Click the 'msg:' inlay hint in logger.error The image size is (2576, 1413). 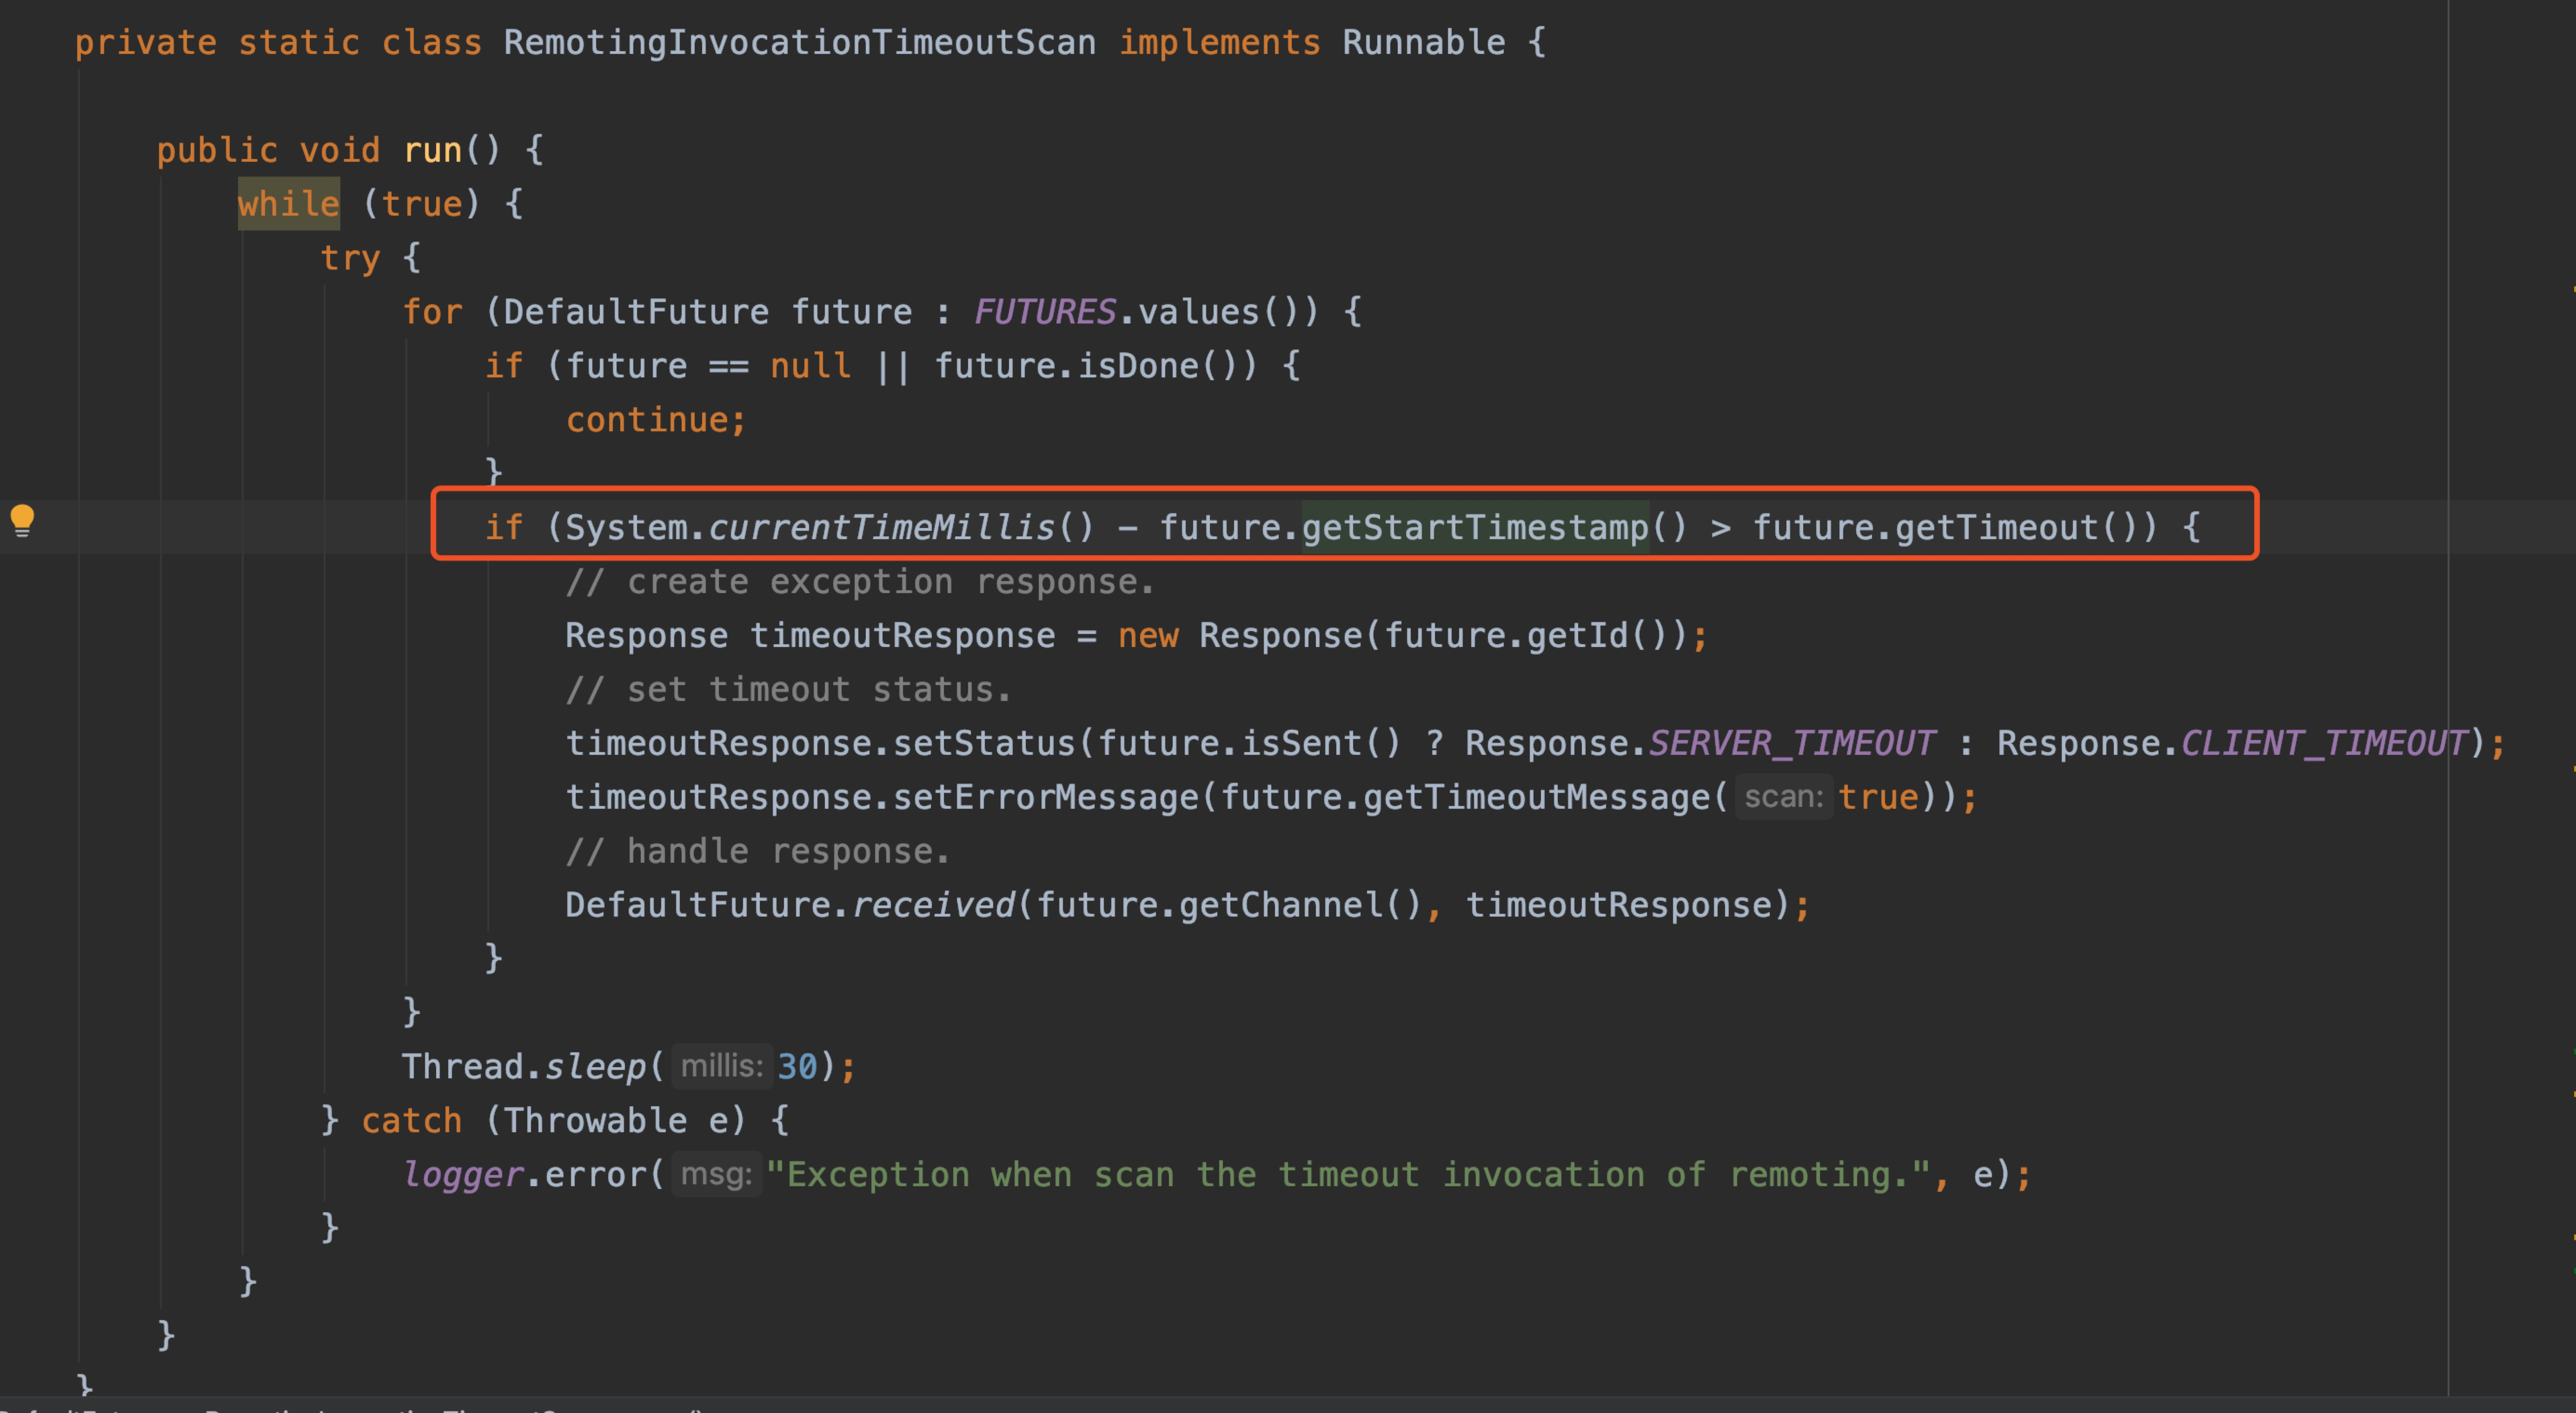(716, 1173)
